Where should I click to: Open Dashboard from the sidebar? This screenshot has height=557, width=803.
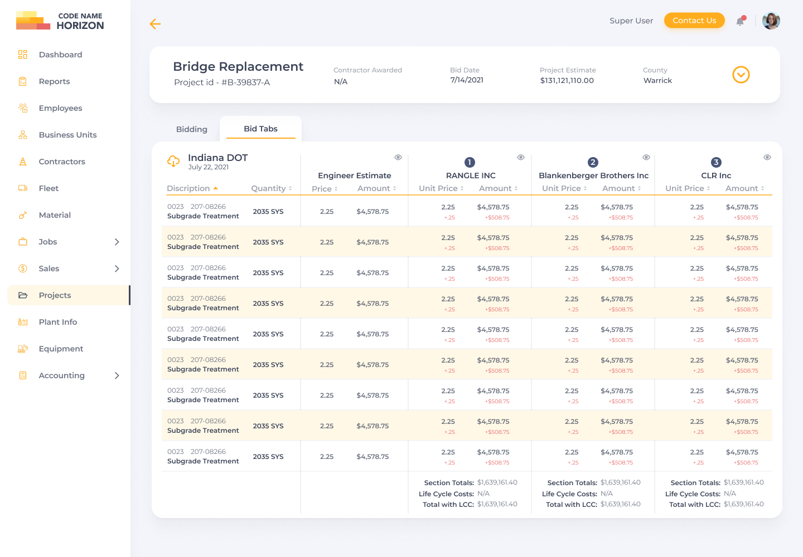pos(60,55)
